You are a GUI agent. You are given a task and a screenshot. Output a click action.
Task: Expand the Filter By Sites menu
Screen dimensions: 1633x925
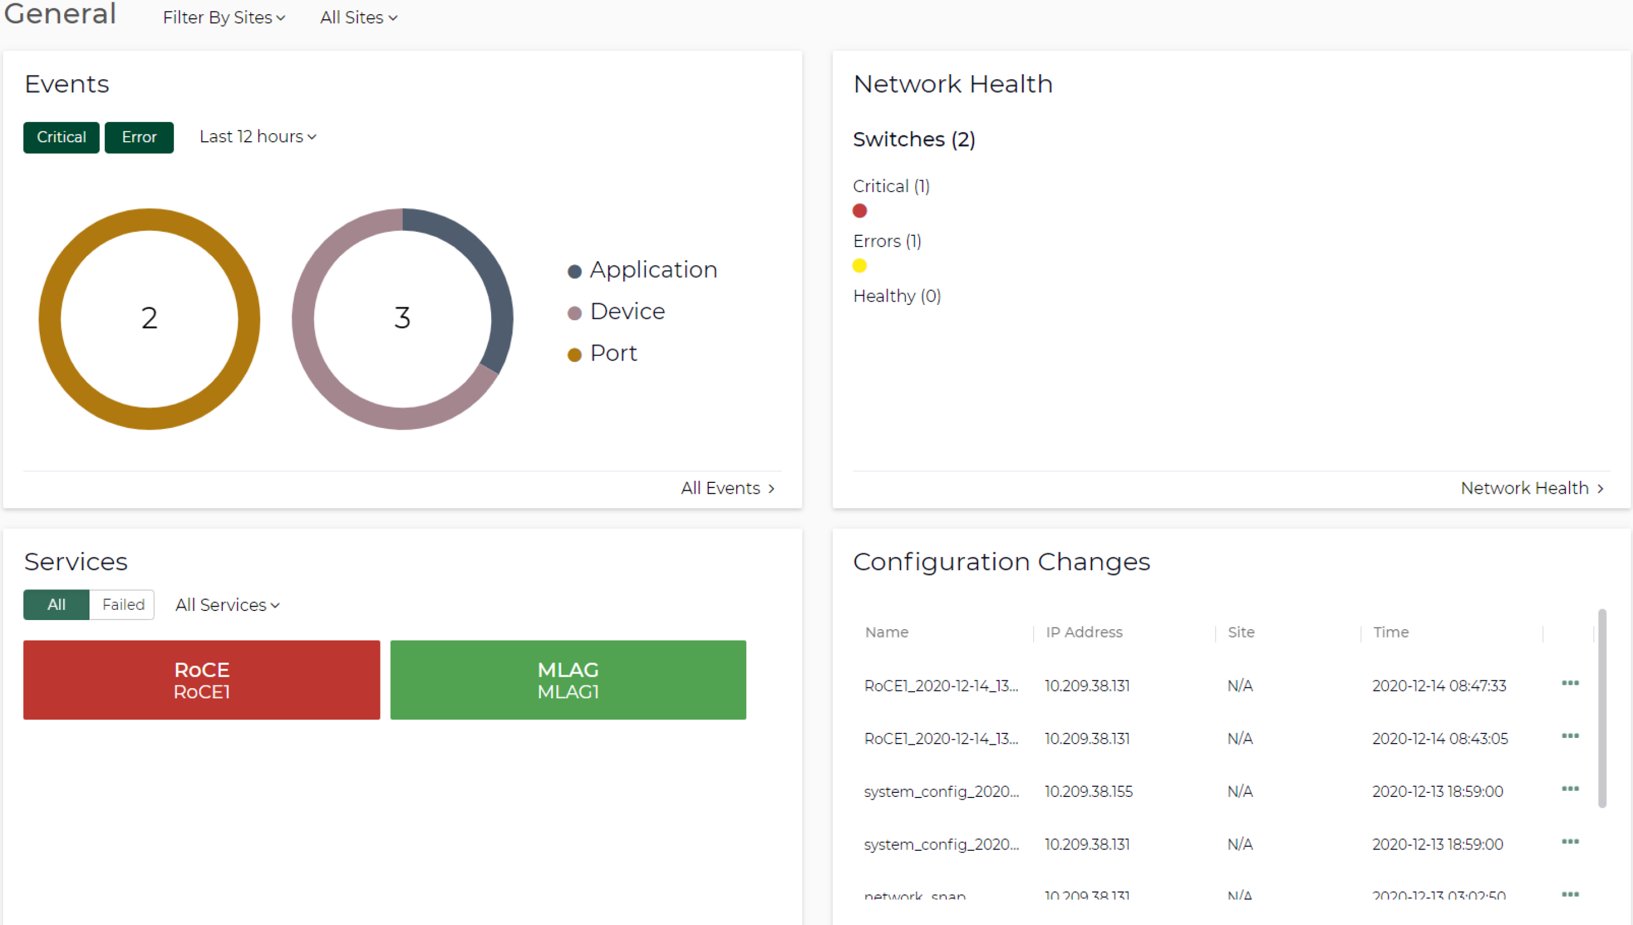coord(223,17)
